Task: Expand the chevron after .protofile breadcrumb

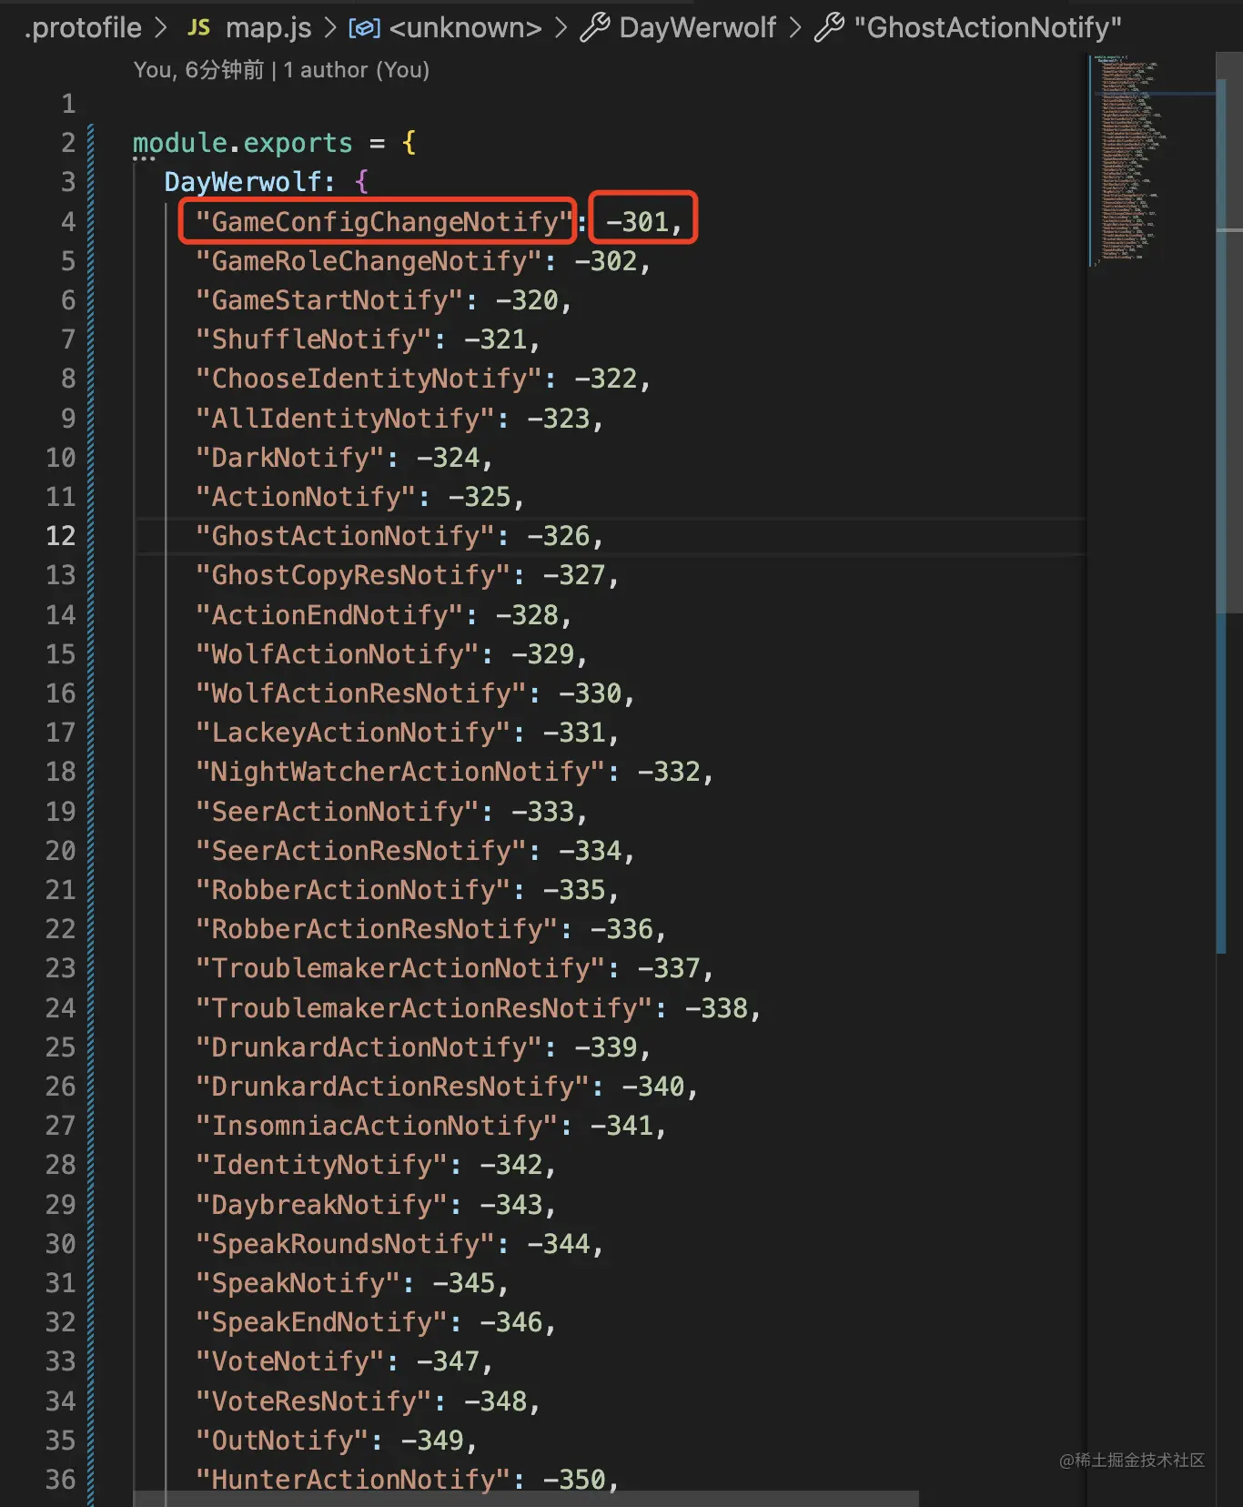Action: (161, 28)
